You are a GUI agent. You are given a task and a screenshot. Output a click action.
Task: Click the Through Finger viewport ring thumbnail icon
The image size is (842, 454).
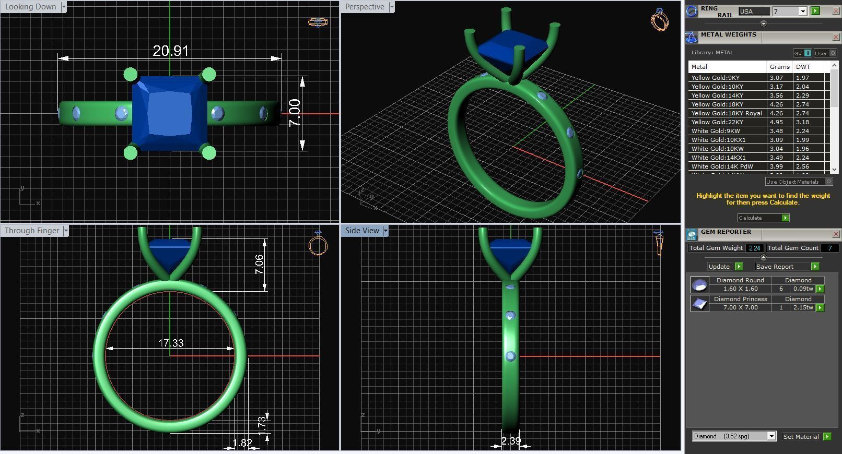pyautogui.click(x=318, y=243)
